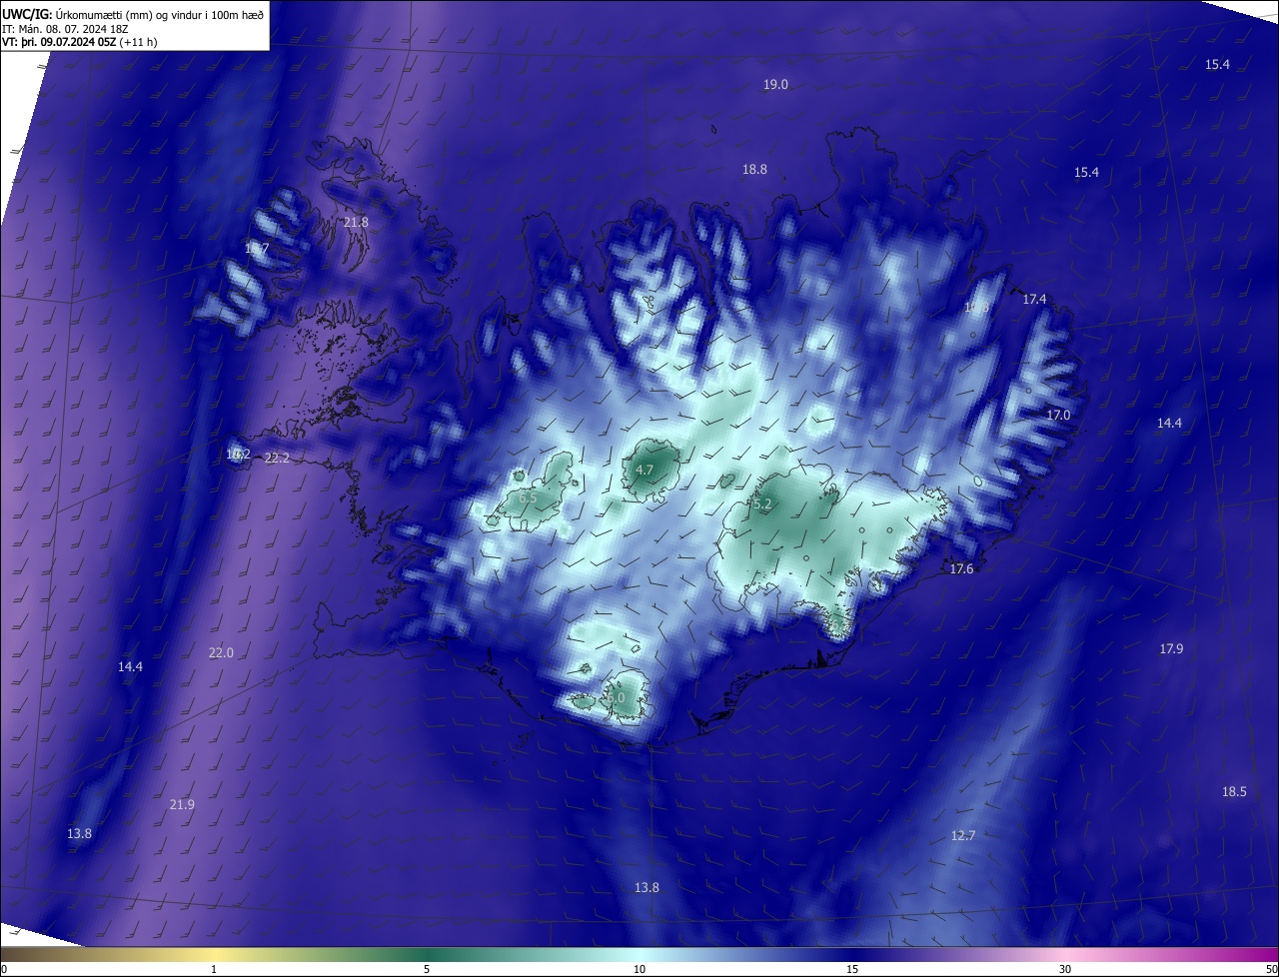Click the 22.0 value label on the map

coord(221,653)
